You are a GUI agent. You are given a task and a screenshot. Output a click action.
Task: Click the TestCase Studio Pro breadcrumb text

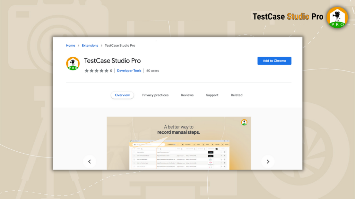120,45
